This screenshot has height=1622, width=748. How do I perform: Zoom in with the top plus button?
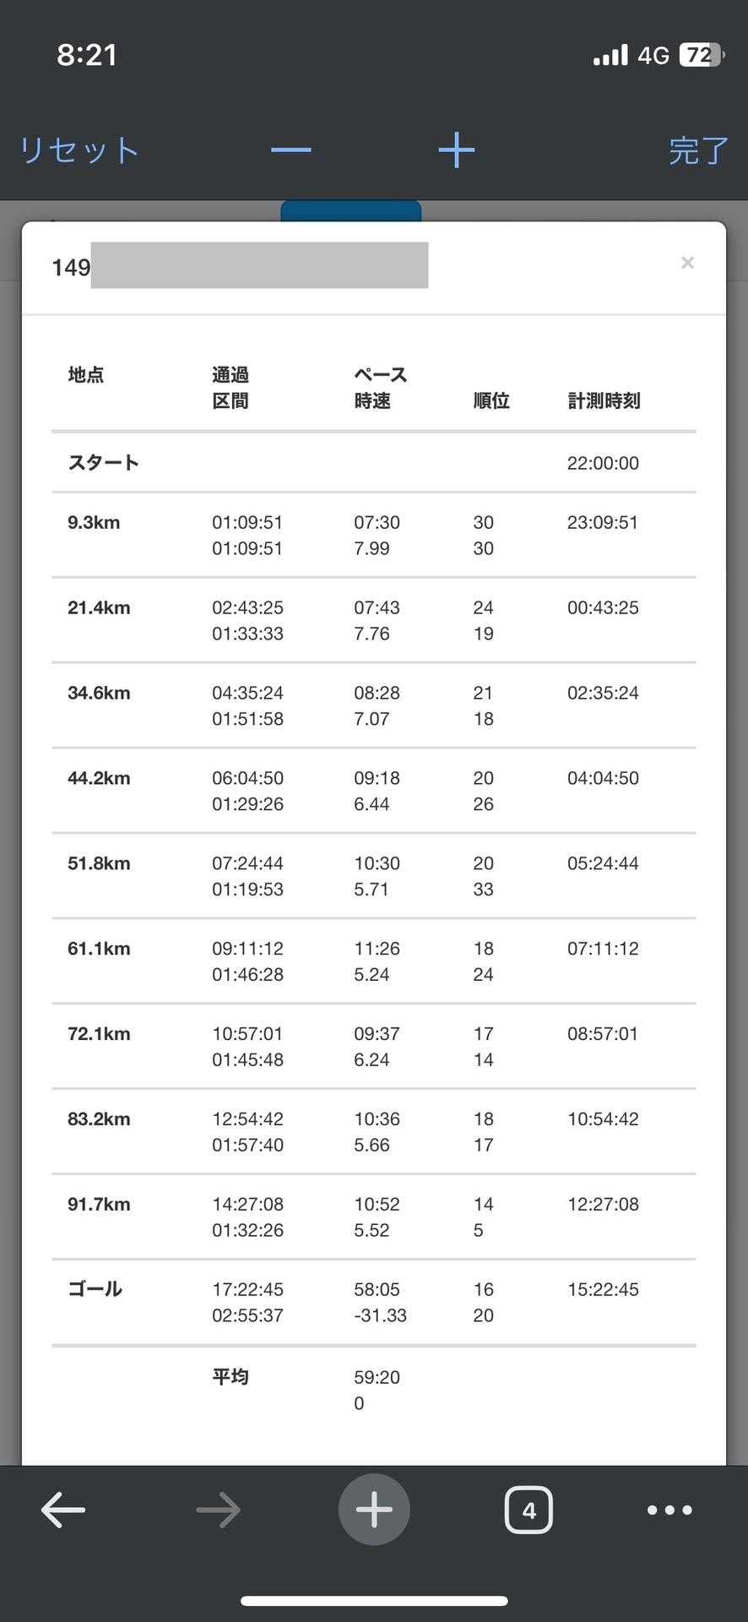point(457,150)
